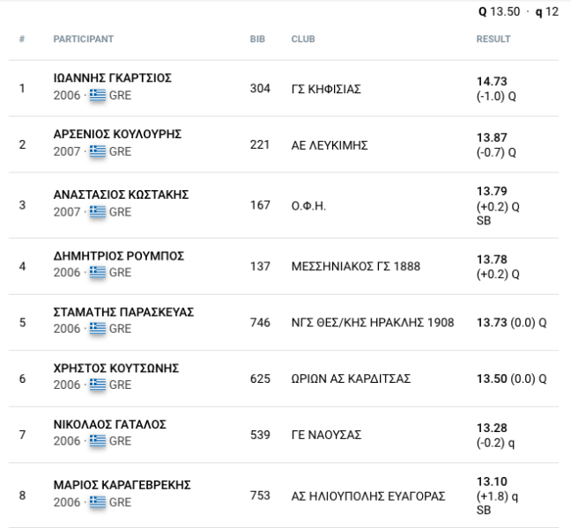Viewport: 571px width, 528px height.
Task: Select participant ΑΝΑΣΤΑΣΙΟΣ ΚΩΣΤΑΚΗΣ
Action: point(122,194)
